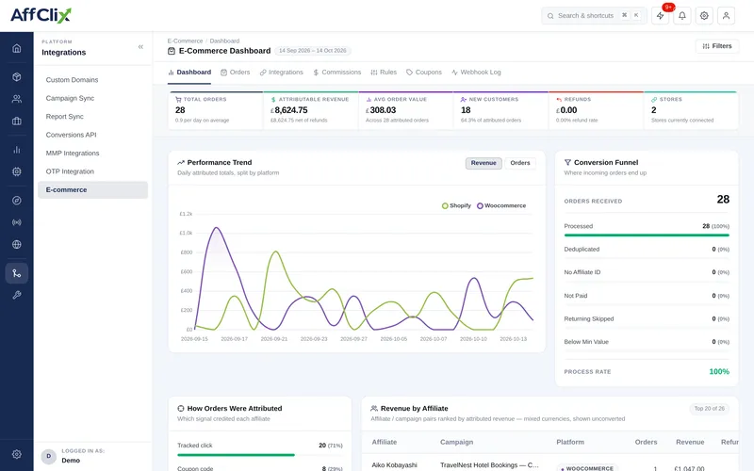Screen dimensions: 754x471
Task: Switch to the Coupons tab
Action: coord(423,73)
